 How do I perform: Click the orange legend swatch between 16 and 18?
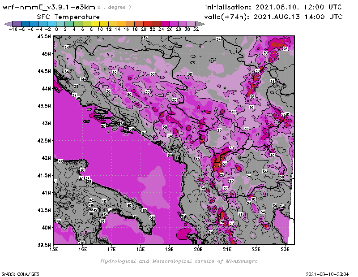[x=130, y=24]
